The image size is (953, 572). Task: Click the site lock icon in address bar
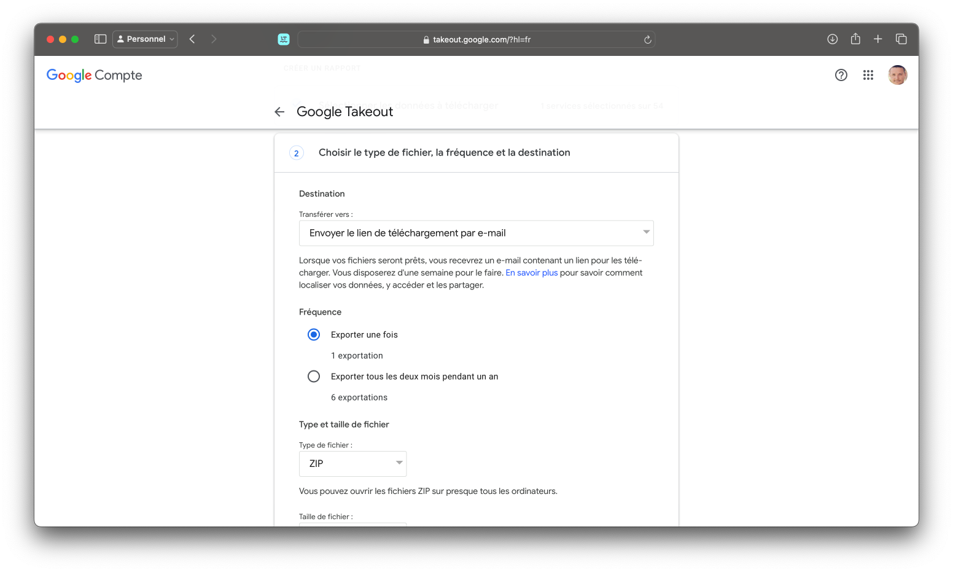pyautogui.click(x=426, y=40)
